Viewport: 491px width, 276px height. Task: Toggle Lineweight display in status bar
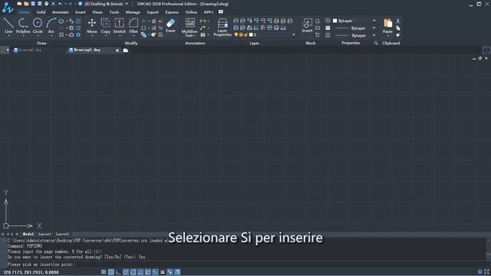coord(163,272)
